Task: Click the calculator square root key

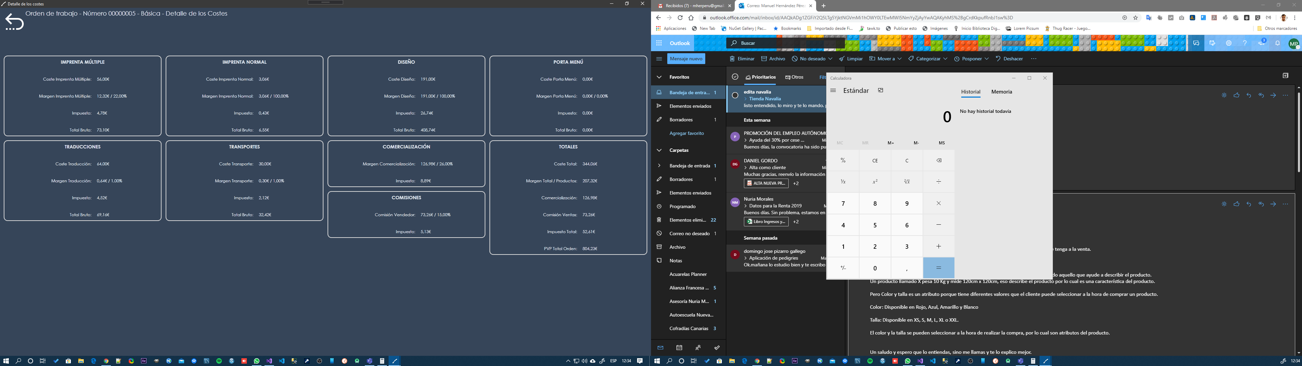Action: tap(907, 182)
